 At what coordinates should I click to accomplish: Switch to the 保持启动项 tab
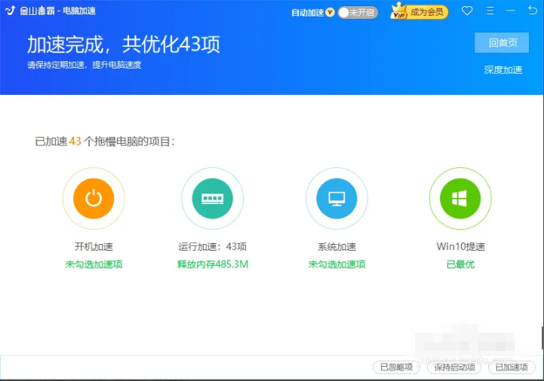pyautogui.click(x=453, y=367)
